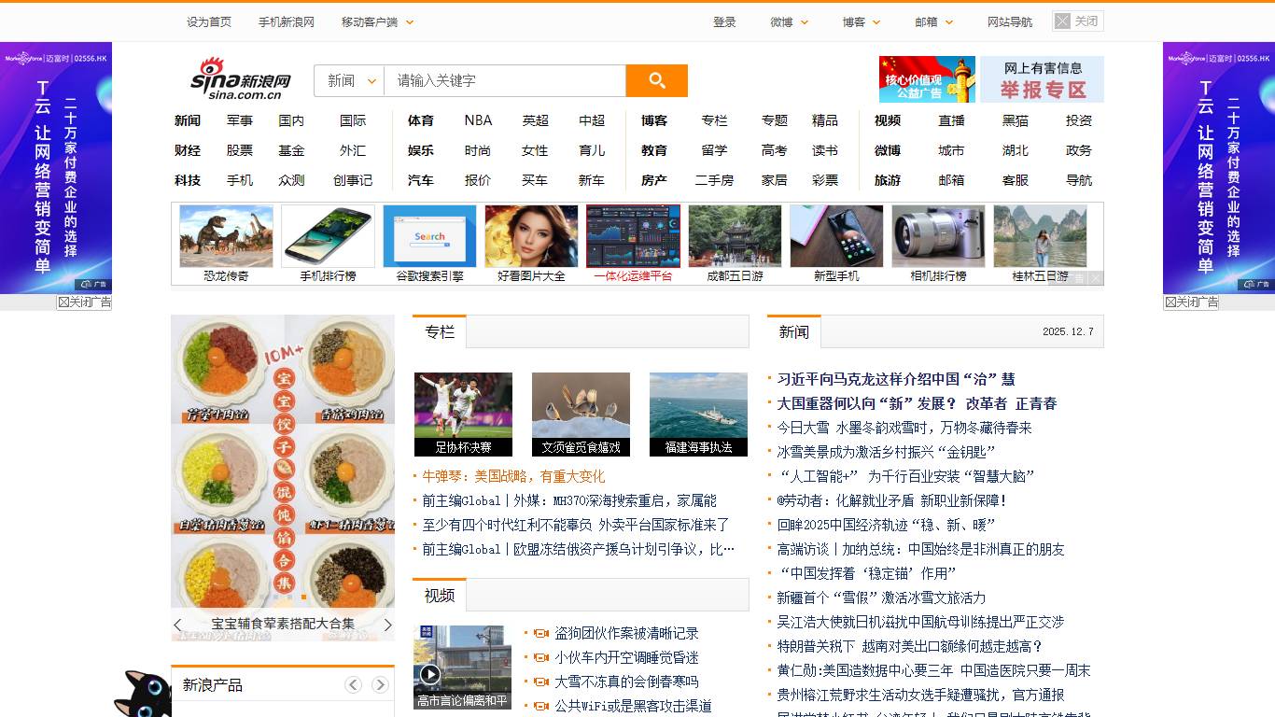Click 关闭广告 below the left side banner
The width and height of the screenshot is (1275, 717).
coord(82,302)
